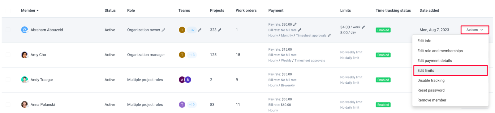Click the Work orders column header

click(246, 10)
